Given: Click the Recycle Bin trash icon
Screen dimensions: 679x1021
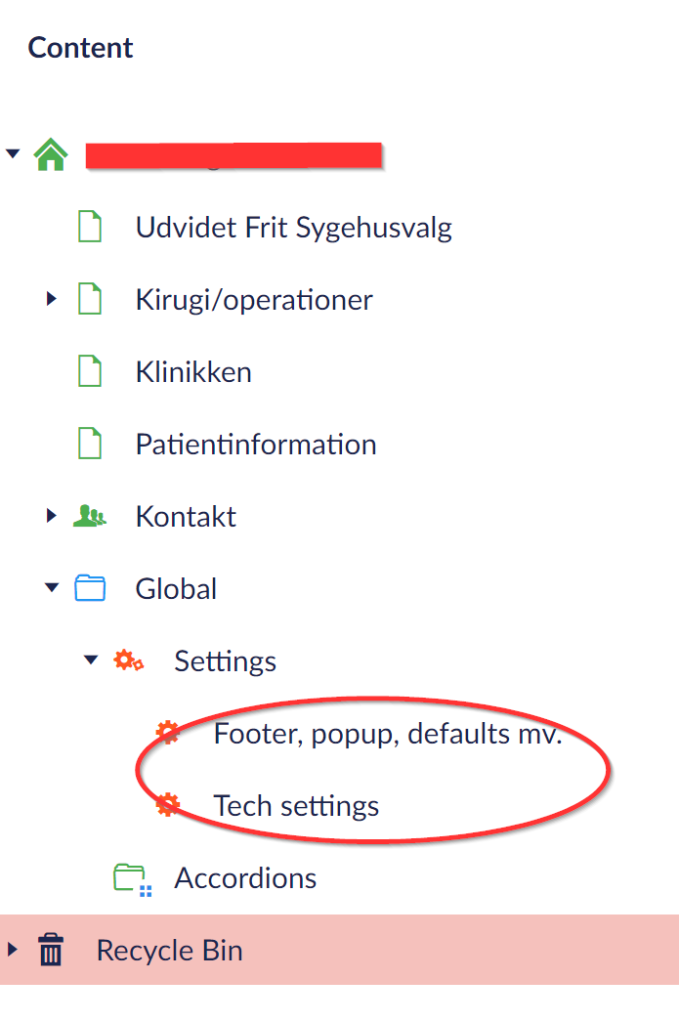Looking at the screenshot, I should 51,950.
